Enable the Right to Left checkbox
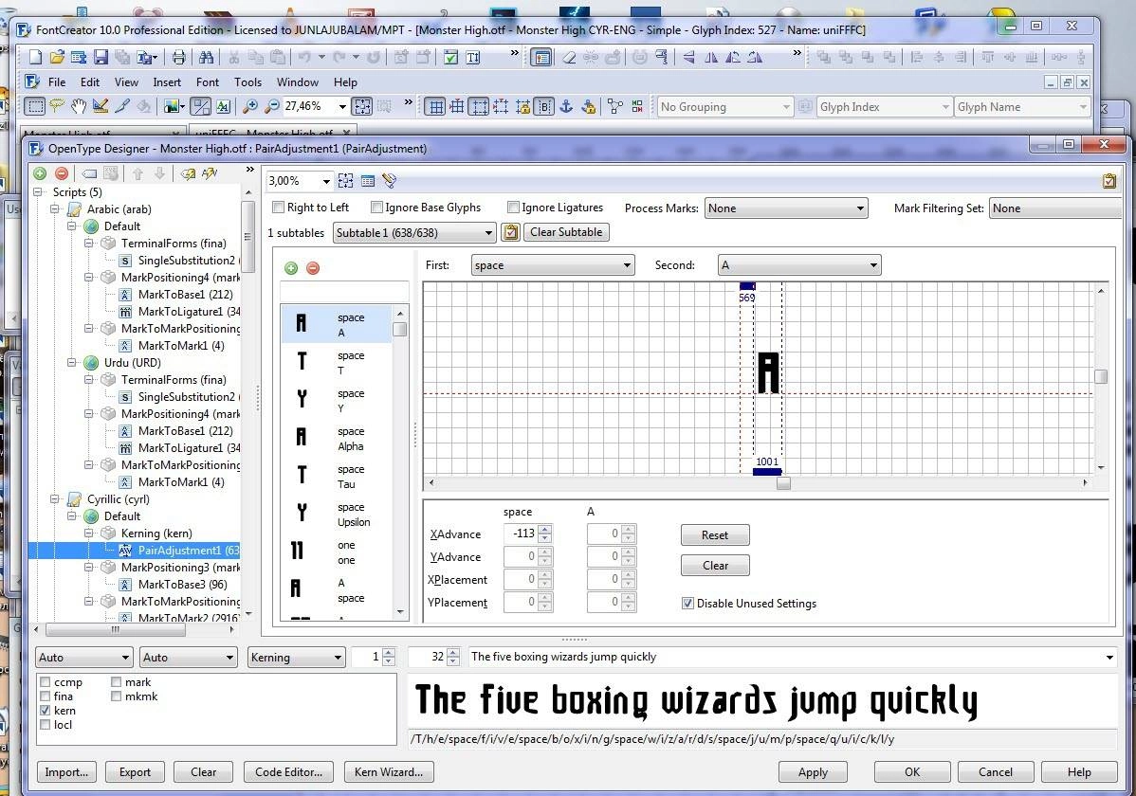 pyautogui.click(x=278, y=208)
